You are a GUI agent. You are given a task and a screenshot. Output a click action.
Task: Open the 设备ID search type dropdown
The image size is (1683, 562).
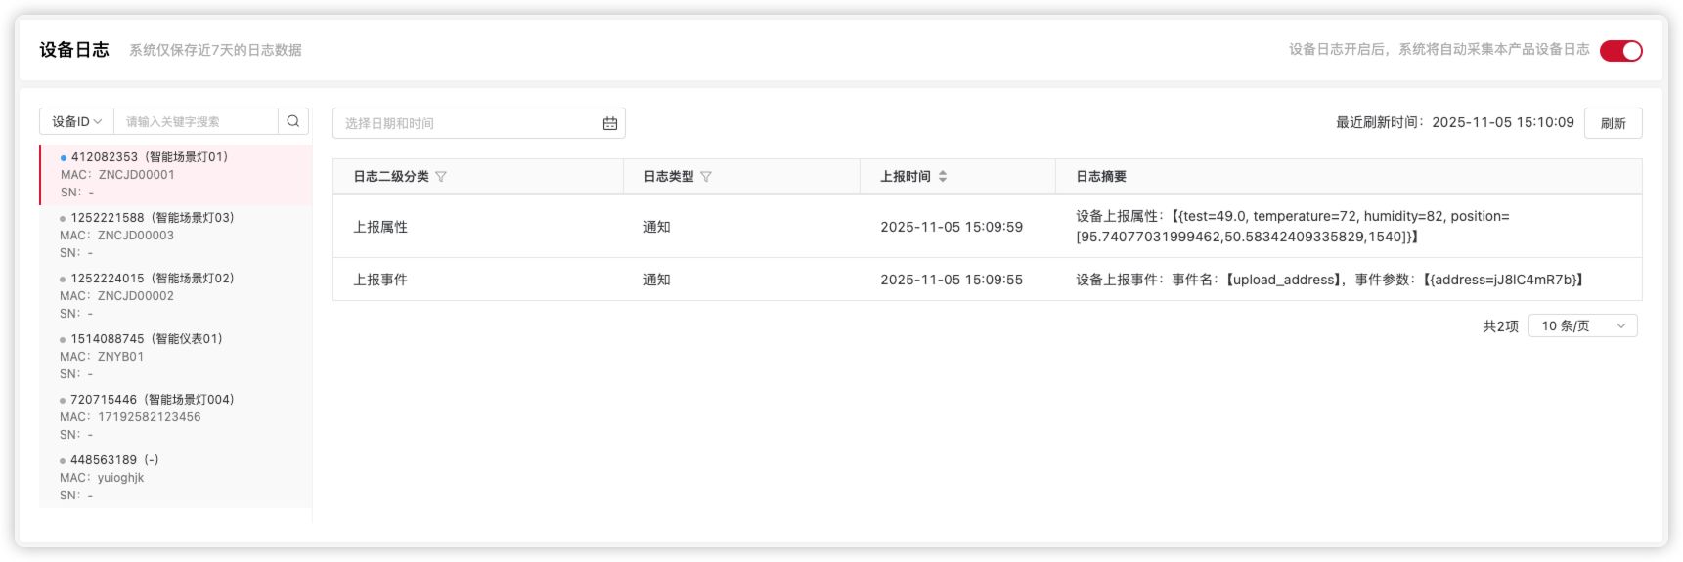click(x=76, y=121)
